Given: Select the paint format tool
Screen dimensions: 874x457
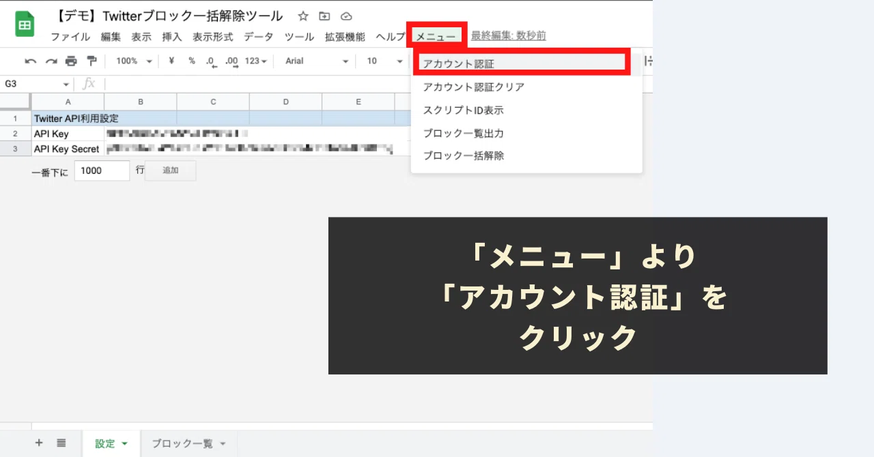Looking at the screenshot, I should (92, 61).
